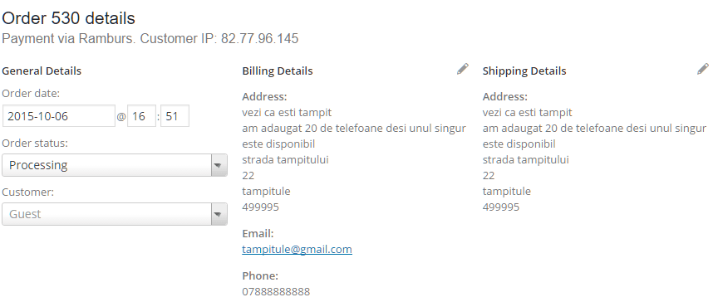Click the Shipping Details section heading
The image size is (718, 302).
(524, 71)
